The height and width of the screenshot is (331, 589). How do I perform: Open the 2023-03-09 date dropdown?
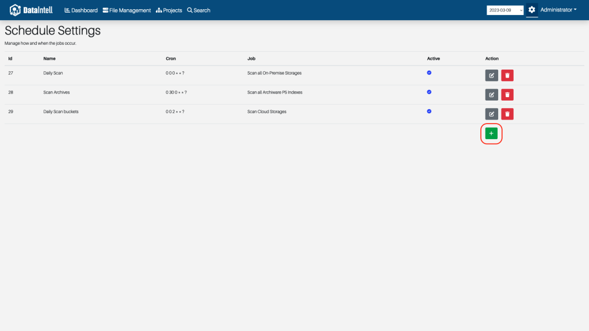(505, 10)
